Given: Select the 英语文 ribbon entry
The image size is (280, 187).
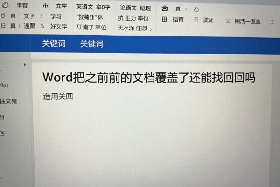Looking at the screenshot, I should click(x=84, y=7).
